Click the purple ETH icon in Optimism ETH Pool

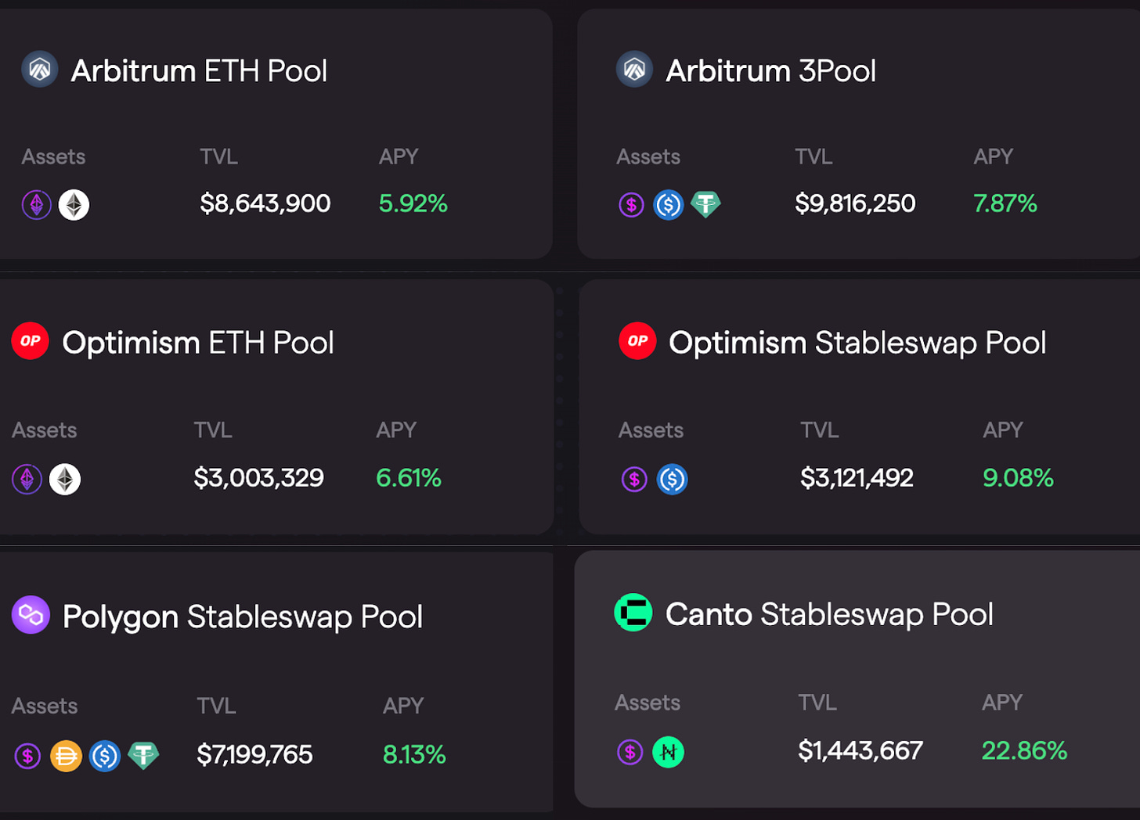(27, 479)
